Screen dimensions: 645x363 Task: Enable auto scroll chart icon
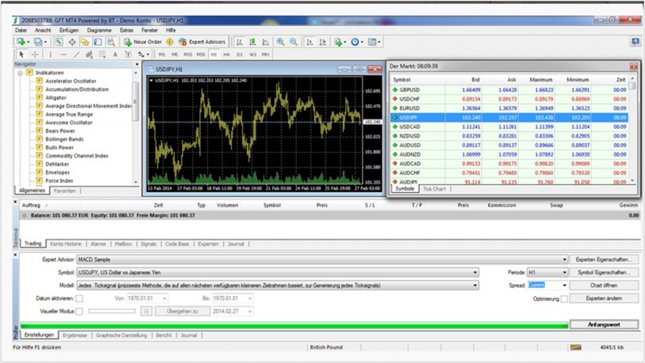(x=310, y=42)
